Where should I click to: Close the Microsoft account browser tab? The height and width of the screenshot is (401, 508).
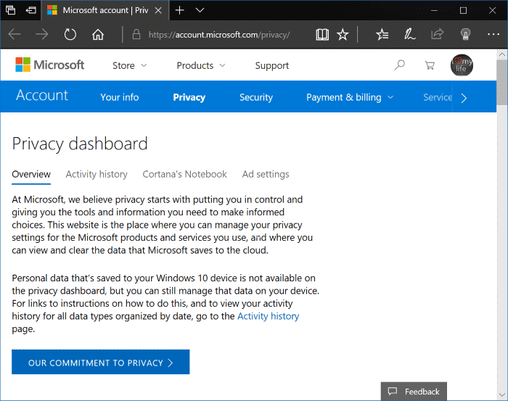point(158,10)
